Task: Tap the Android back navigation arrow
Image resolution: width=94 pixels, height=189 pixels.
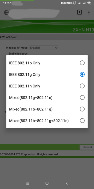Action: coord(67,183)
